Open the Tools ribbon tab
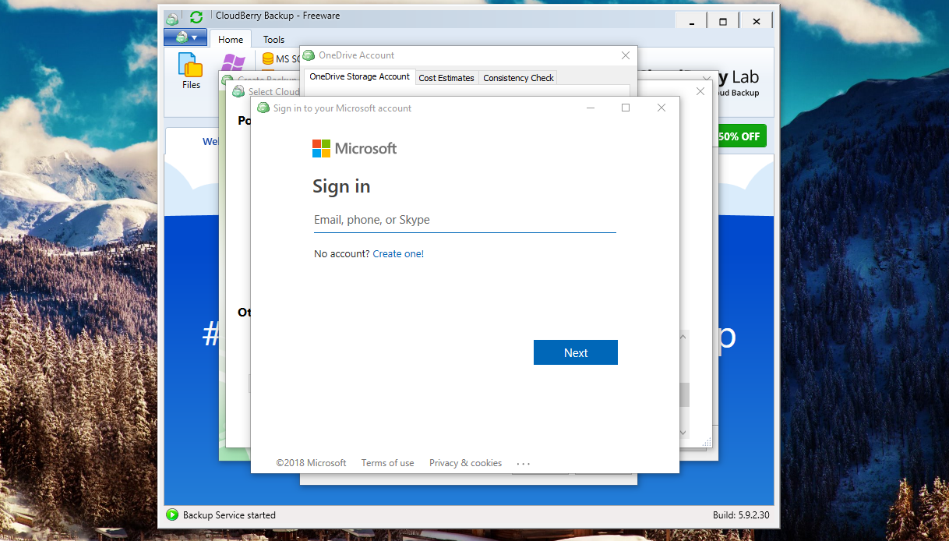 pyautogui.click(x=273, y=39)
